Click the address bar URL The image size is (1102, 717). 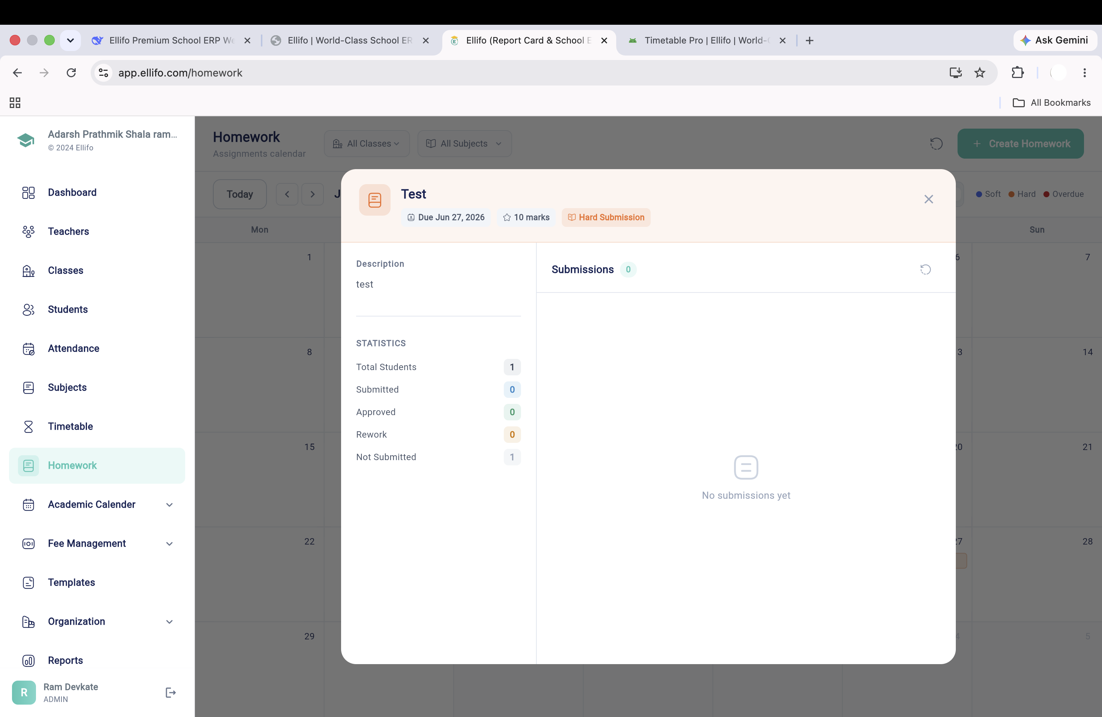pos(180,73)
